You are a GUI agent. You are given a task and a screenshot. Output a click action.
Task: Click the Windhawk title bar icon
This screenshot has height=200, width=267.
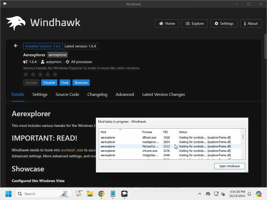point(5,4)
